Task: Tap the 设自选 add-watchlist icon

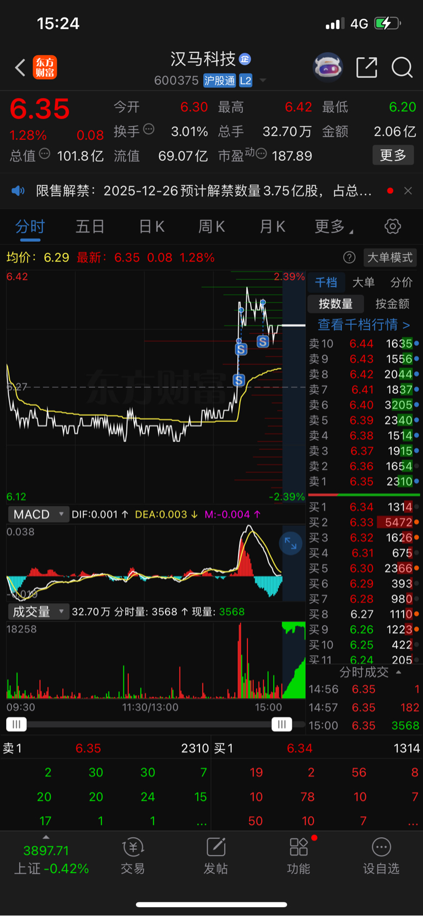Action: 381,857
